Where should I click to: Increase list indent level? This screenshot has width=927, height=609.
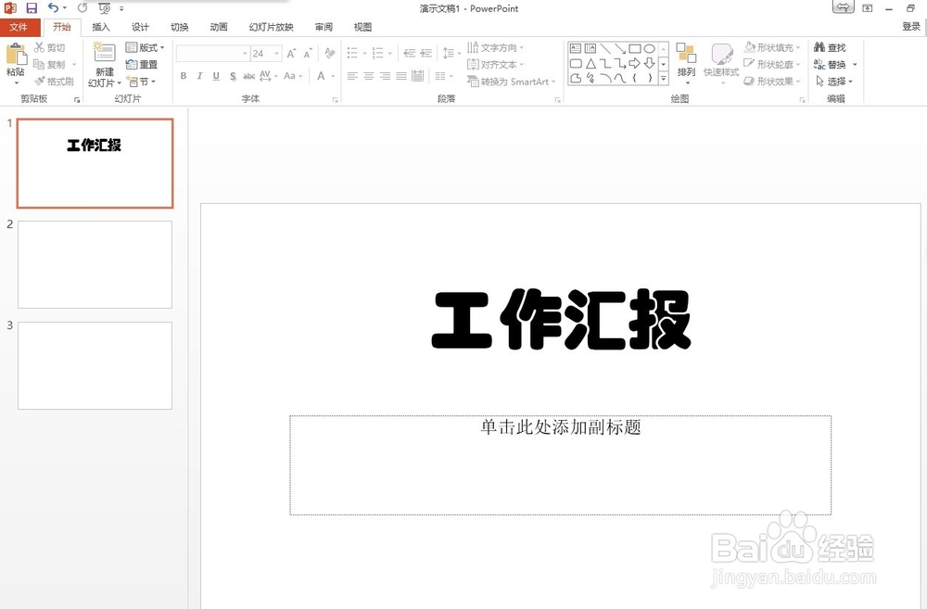pos(425,53)
